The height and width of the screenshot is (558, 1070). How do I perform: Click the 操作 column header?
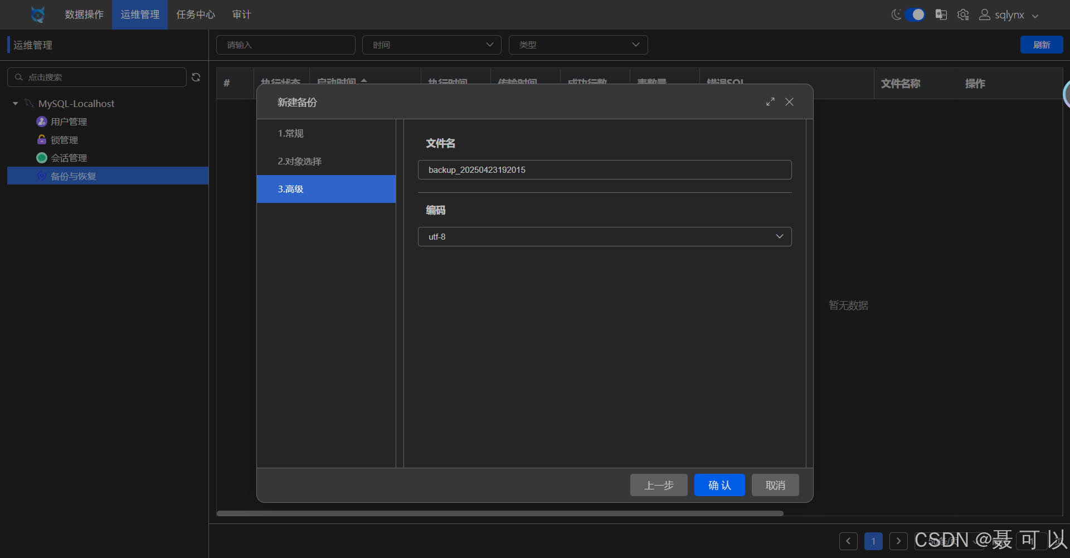coord(975,84)
